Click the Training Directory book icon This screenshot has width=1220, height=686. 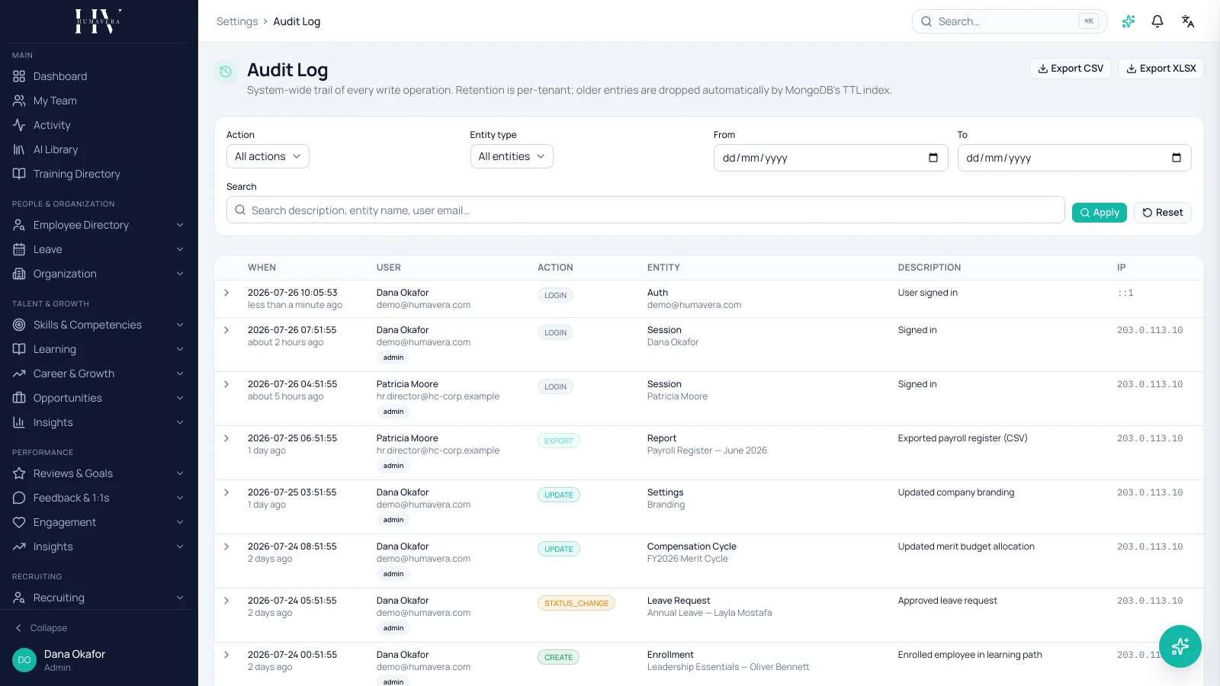19,174
